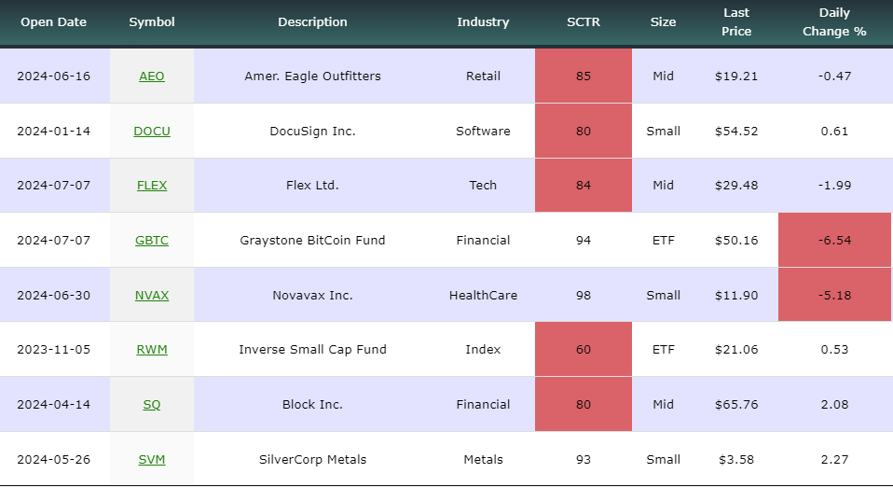Click the HealthCare industry cell
The image size is (893, 487).
click(483, 295)
